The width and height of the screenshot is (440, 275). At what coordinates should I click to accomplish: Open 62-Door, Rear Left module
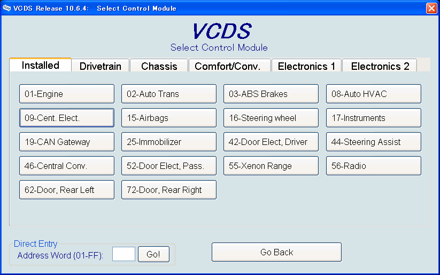point(67,190)
